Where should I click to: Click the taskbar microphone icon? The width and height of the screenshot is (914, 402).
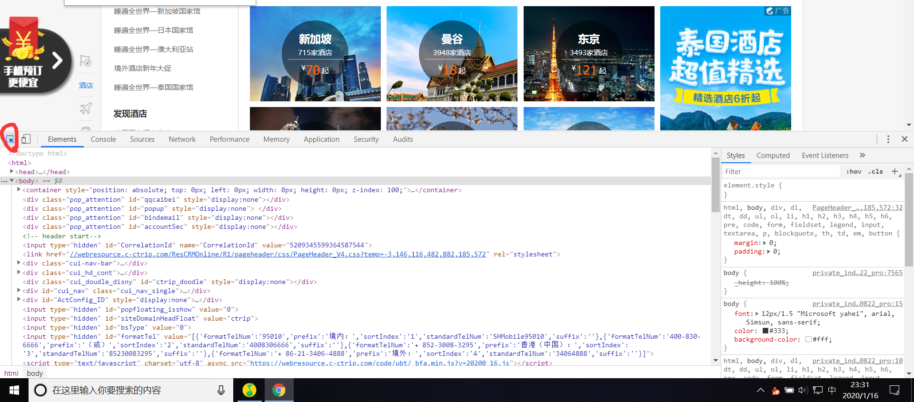221,390
